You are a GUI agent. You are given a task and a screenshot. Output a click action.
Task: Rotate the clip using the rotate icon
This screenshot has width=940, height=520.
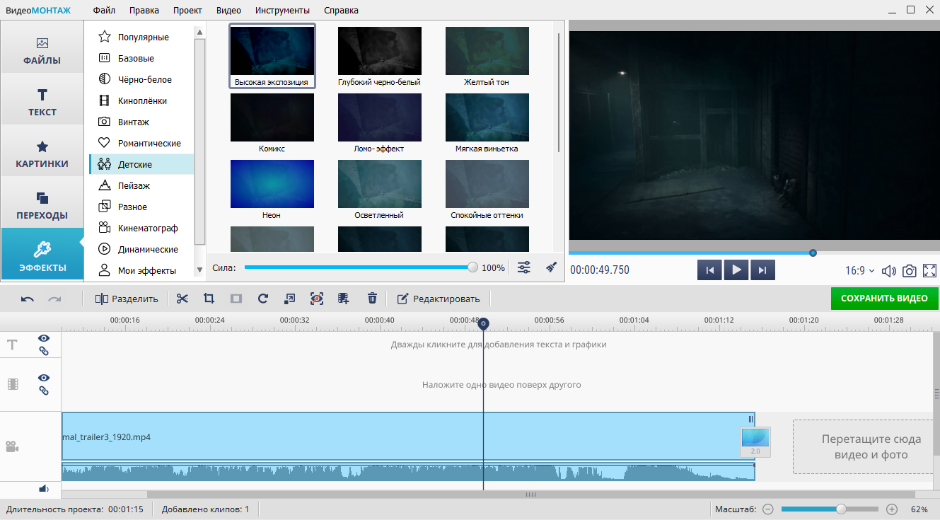click(x=263, y=299)
